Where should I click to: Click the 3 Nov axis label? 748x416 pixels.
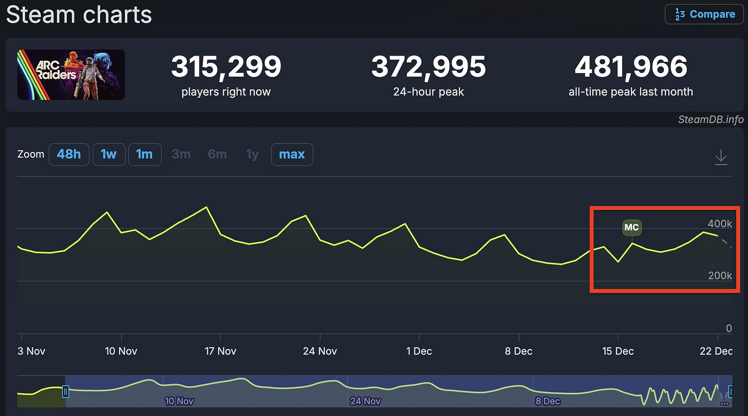click(32, 351)
